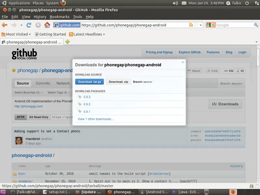Close the Downloads popup with the x
The width and height of the screenshot is (260, 195).
coord(183,62)
